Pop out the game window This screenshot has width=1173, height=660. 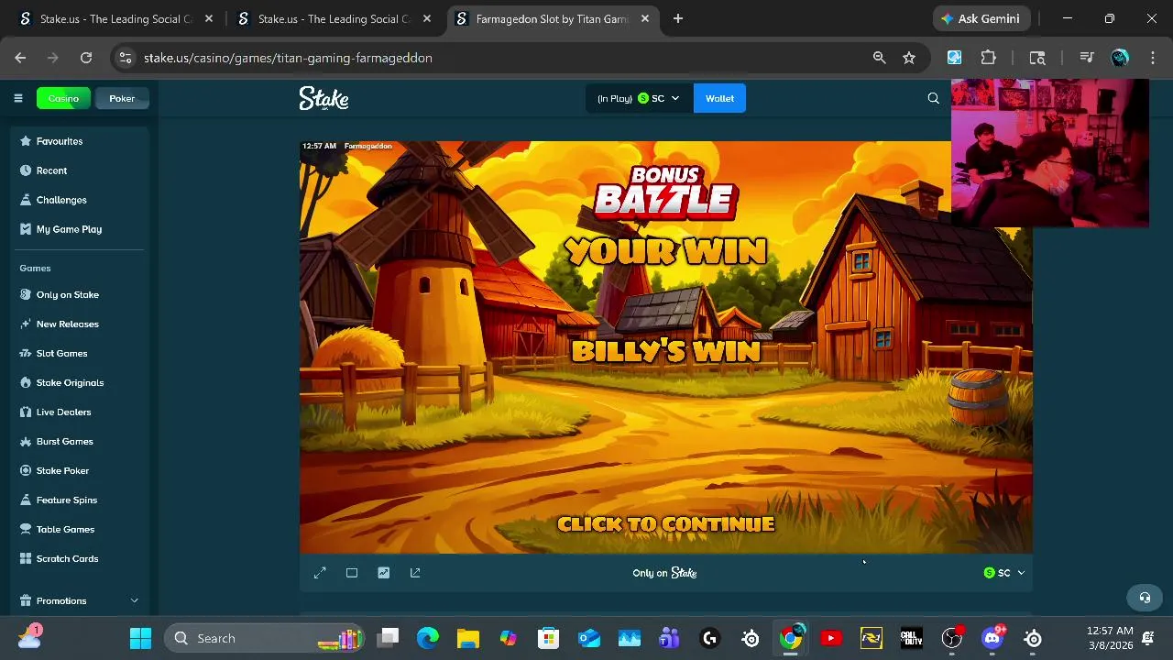(x=415, y=573)
